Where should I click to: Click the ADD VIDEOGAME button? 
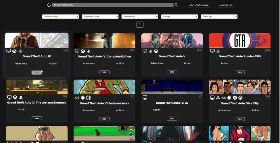click(x=199, y=5)
